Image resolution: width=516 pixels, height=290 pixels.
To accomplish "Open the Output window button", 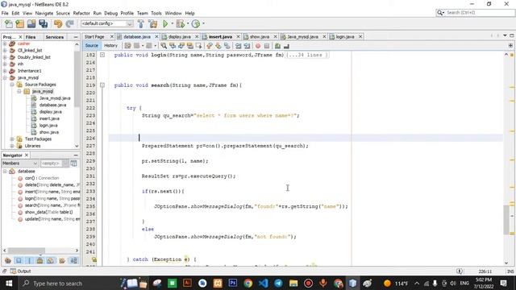I will (20, 271).
